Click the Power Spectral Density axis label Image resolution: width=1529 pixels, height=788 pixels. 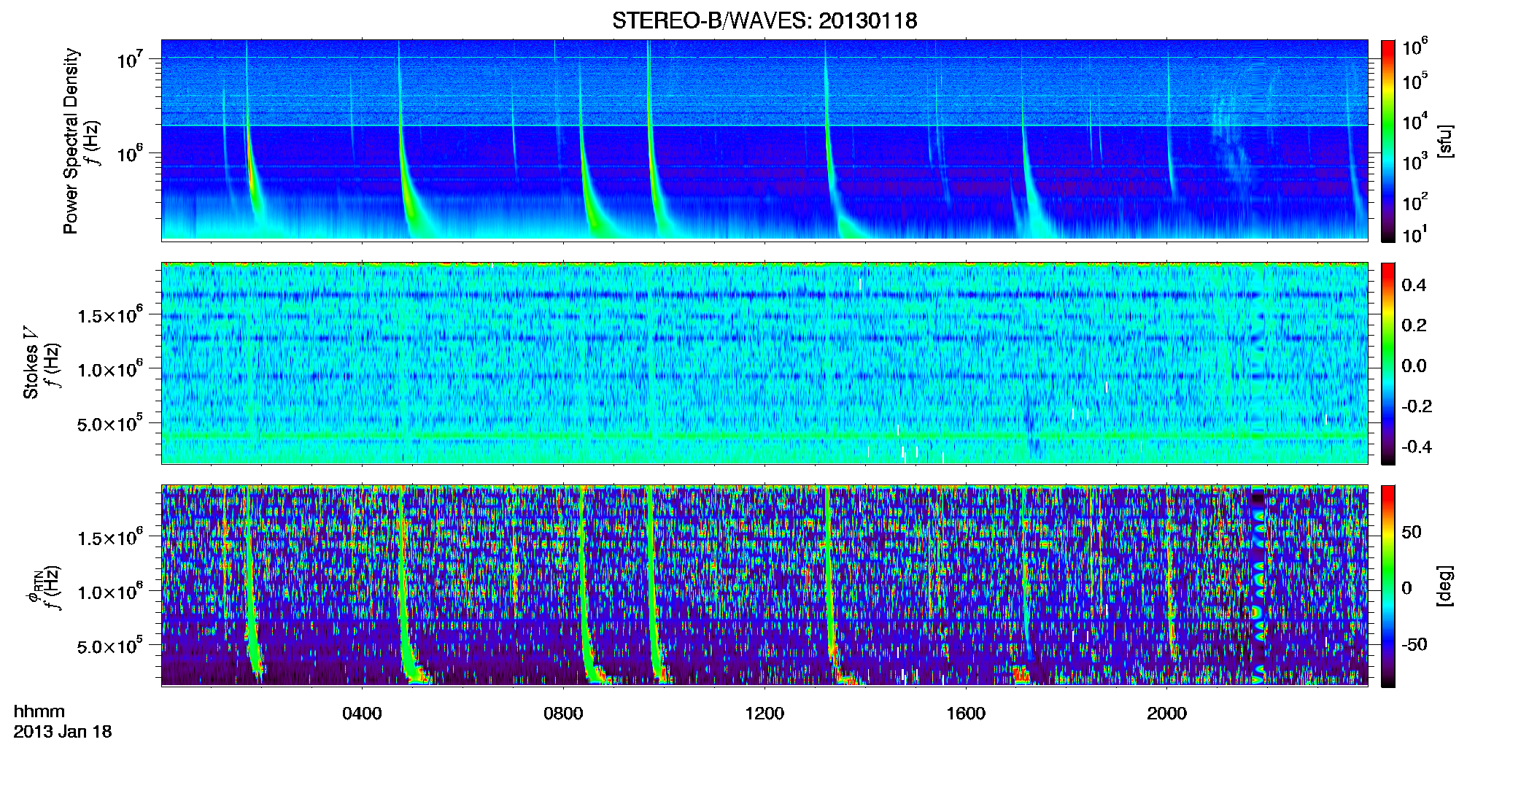71,141
